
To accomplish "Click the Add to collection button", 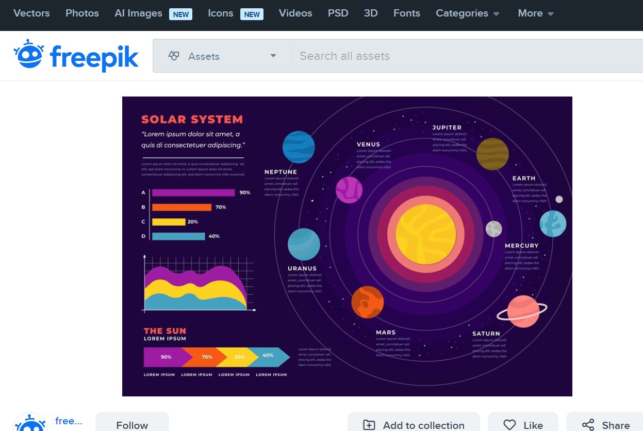I will (414, 424).
